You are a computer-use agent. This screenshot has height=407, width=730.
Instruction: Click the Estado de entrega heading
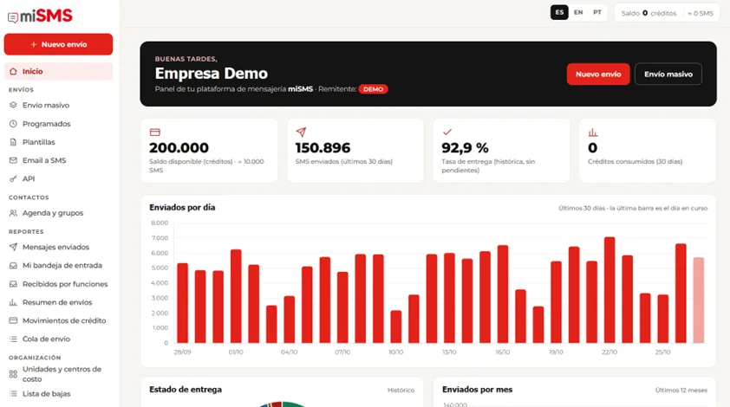tap(186, 390)
